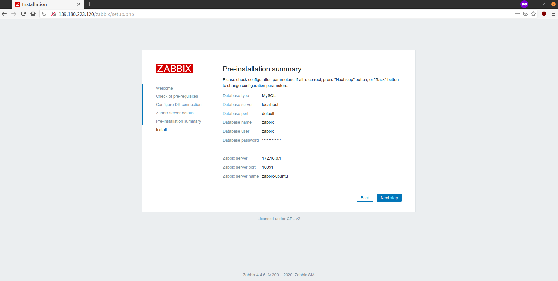Click the Zabbix server name label
This screenshot has width=558, height=281.
tap(241, 176)
